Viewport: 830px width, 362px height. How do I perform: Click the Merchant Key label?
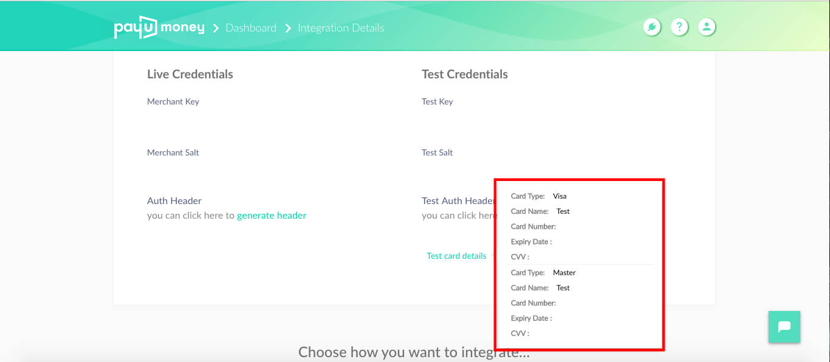tap(173, 101)
